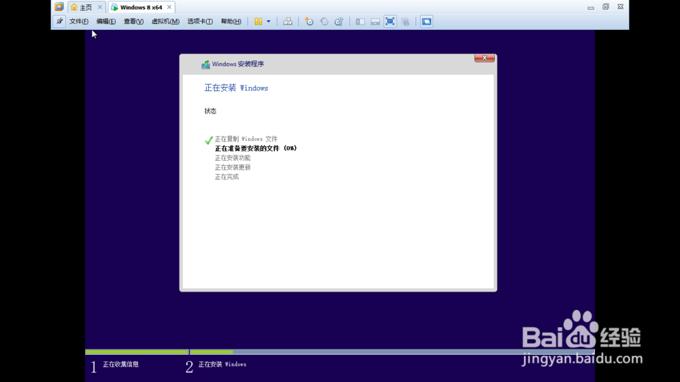680x382 pixels.
Task: Minimize the VMware window
Action: tap(591, 7)
